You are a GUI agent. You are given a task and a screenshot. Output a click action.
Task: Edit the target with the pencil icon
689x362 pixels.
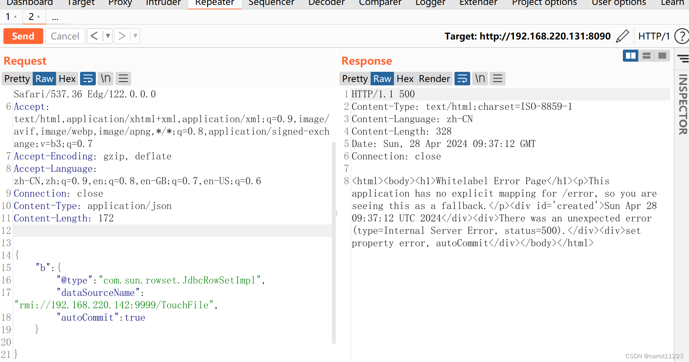coord(622,36)
